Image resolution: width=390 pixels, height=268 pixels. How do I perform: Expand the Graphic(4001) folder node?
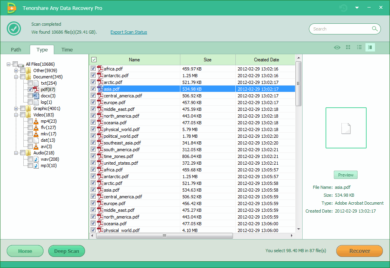[16, 108]
